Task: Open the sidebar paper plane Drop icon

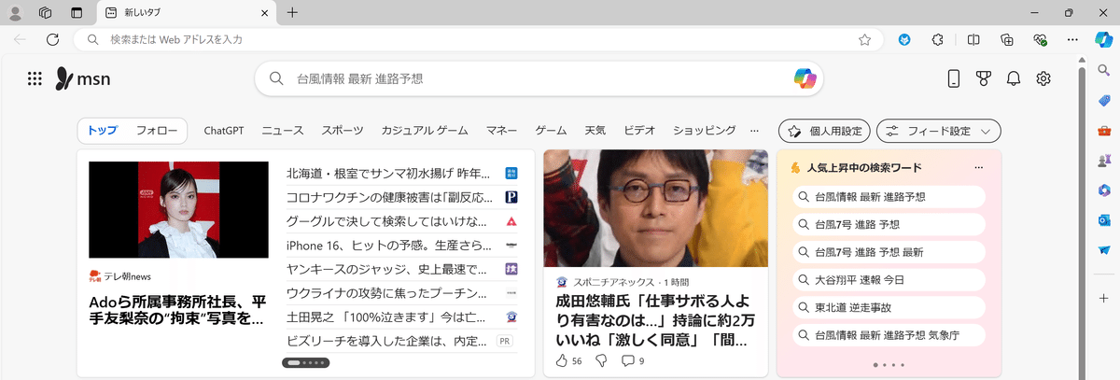Action: point(1104,250)
